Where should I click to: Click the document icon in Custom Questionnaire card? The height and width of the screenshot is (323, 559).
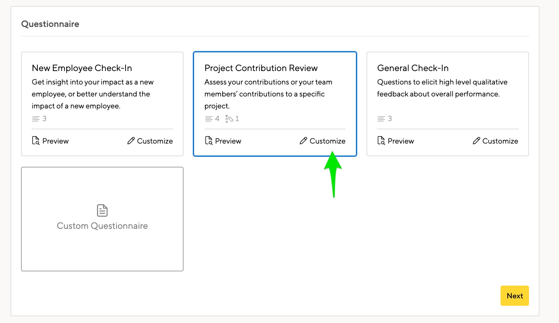coord(102,210)
